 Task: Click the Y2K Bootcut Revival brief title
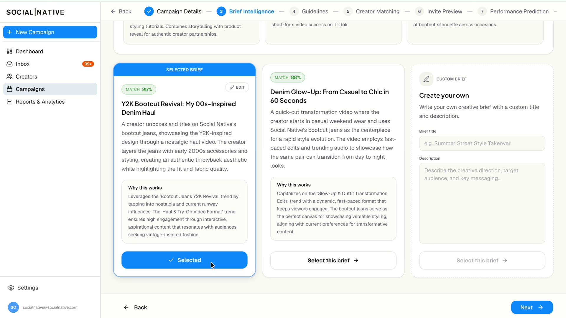[179, 108]
